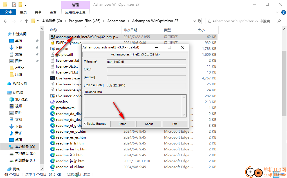Image resolution: width=287 pixels, height=178 pixels.
Task: Select the LiveTuner3.exe icon
Action: click(53, 78)
